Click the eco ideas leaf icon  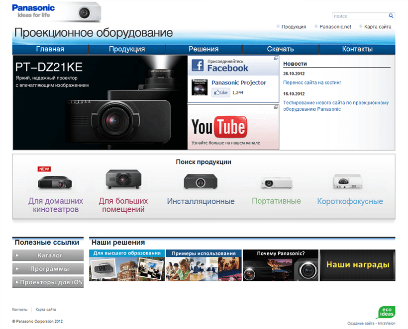pos(386,312)
